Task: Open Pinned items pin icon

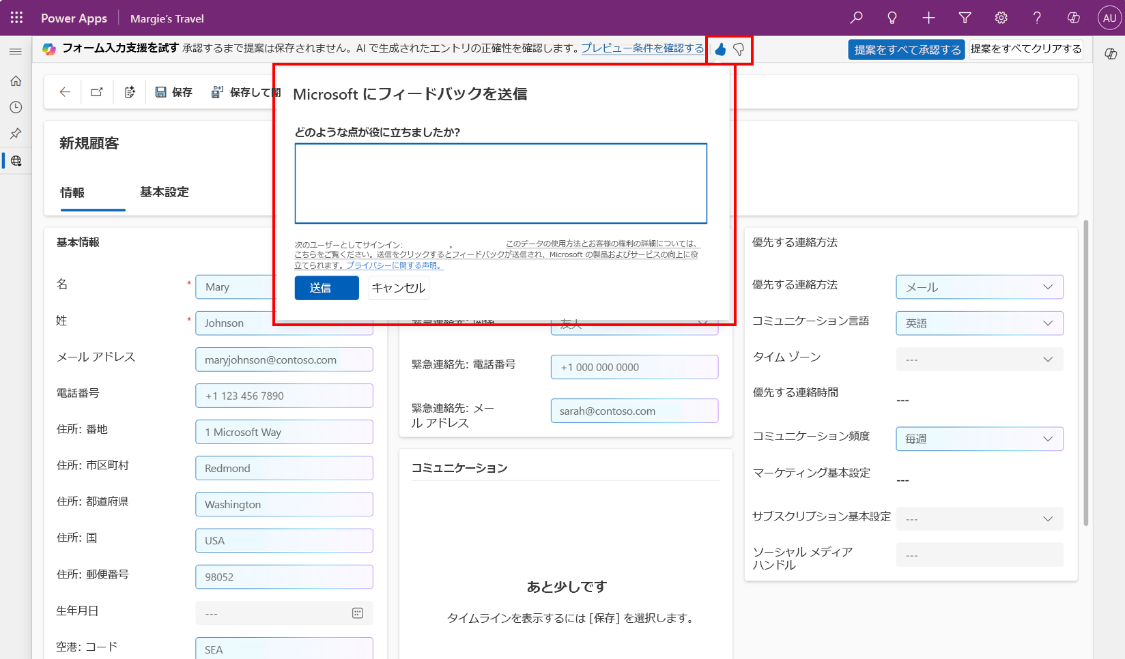Action: [16, 134]
